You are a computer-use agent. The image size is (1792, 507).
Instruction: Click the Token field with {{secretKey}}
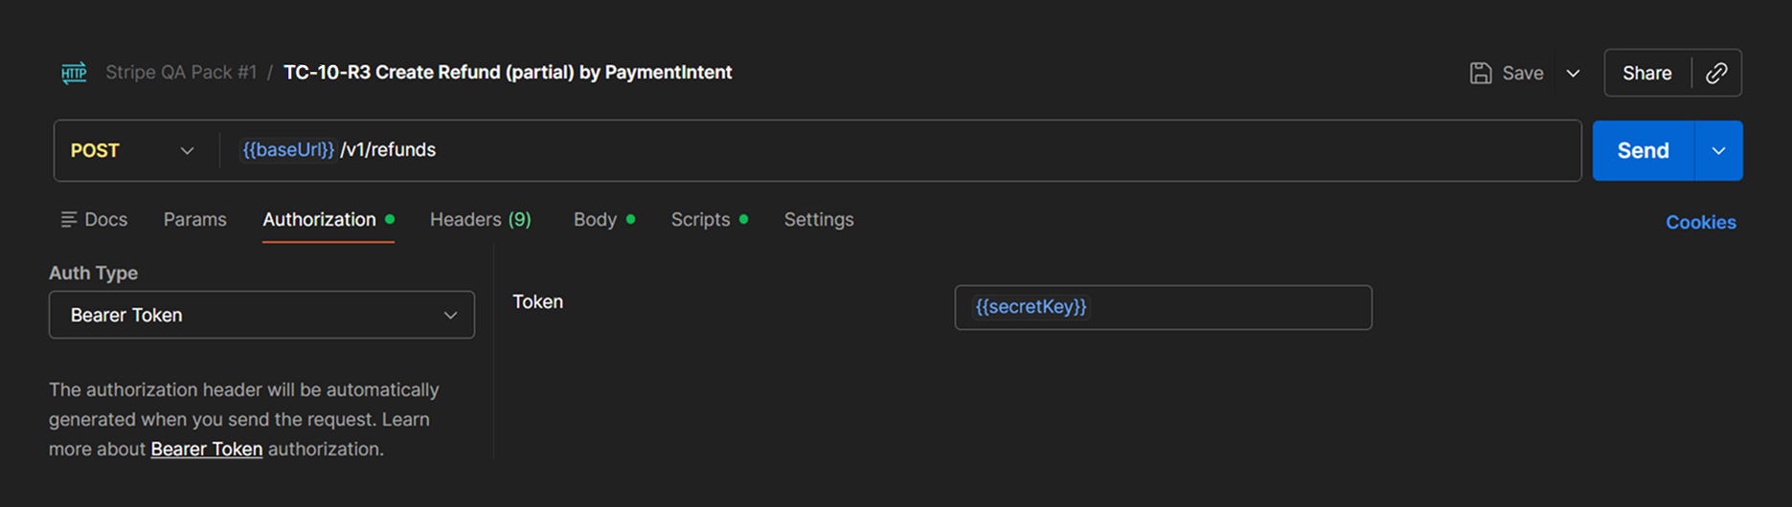(1163, 307)
